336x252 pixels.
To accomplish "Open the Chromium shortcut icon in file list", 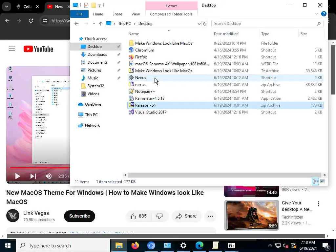I will click(131, 50).
